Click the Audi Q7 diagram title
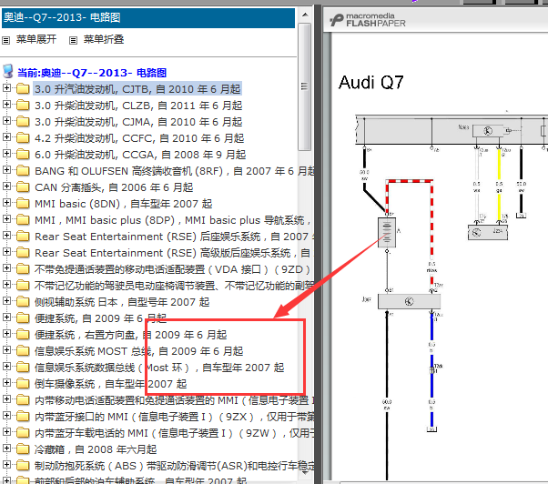This screenshot has width=548, height=484. [370, 83]
